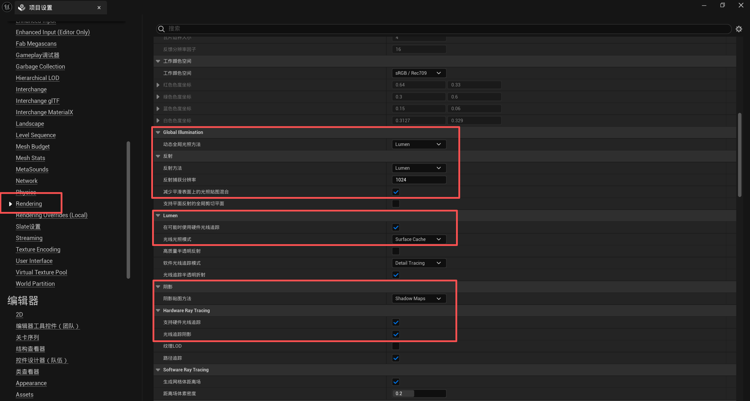Collapse the Hardware Ray Tracing section
The width and height of the screenshot is (750, 401).
158,310
